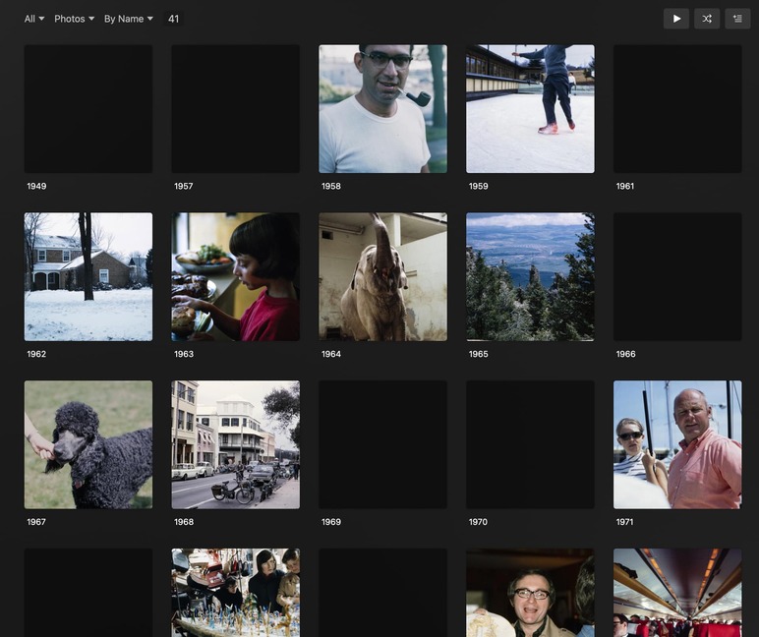Open the 1965 mountain view photo
Viewport: 759px width, 637px height.
coord(530,277)
